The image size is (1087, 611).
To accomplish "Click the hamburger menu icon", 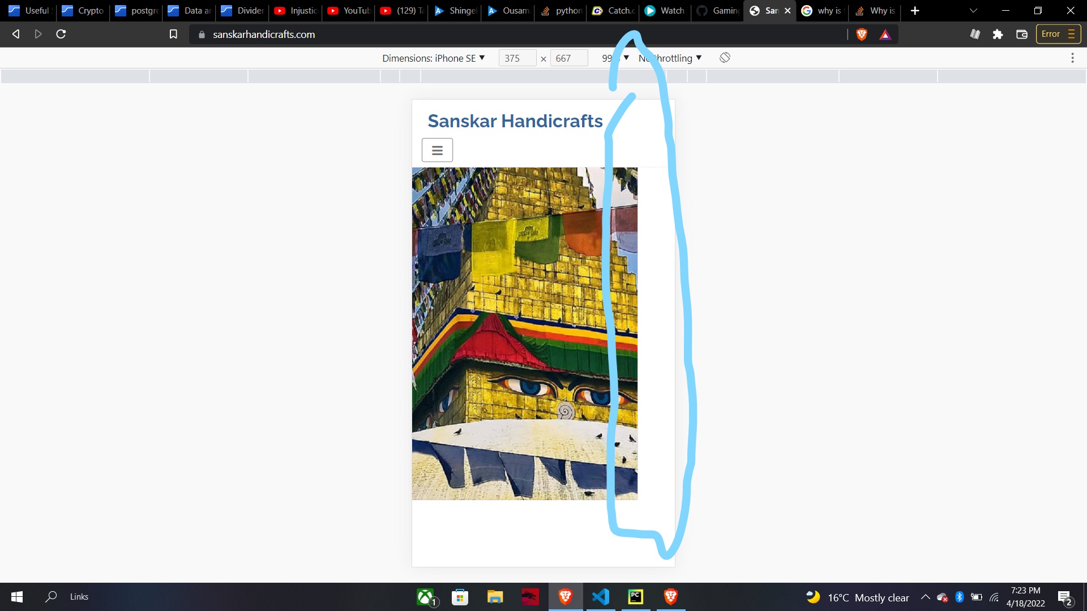I will [436, 150].
